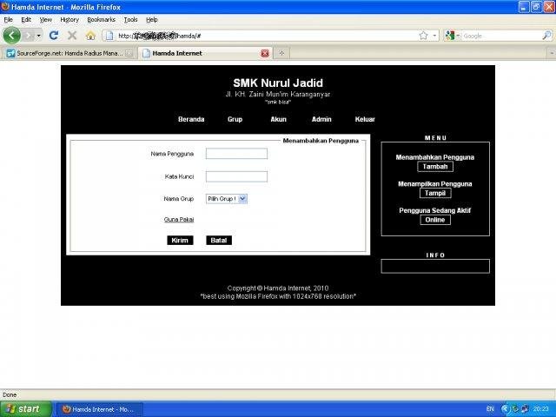Click the Forward arrow button
The image size is (556, 417).
(30, 36)
